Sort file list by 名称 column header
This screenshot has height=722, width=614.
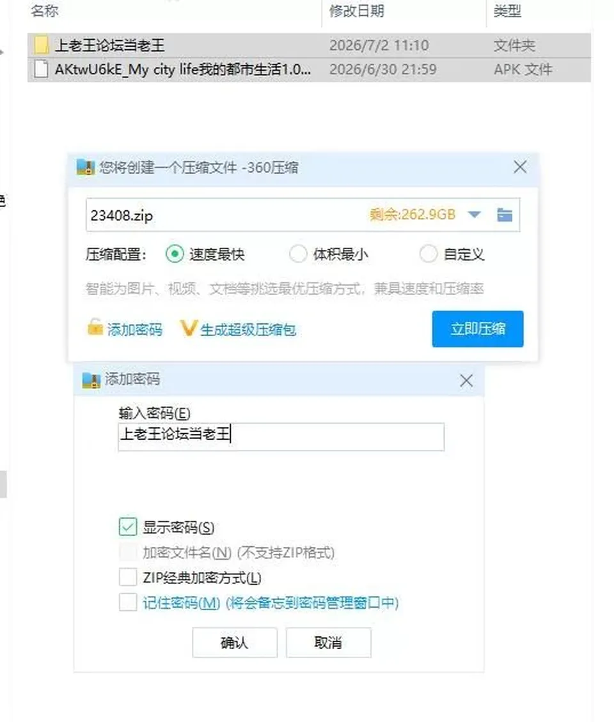coord(45,11)
